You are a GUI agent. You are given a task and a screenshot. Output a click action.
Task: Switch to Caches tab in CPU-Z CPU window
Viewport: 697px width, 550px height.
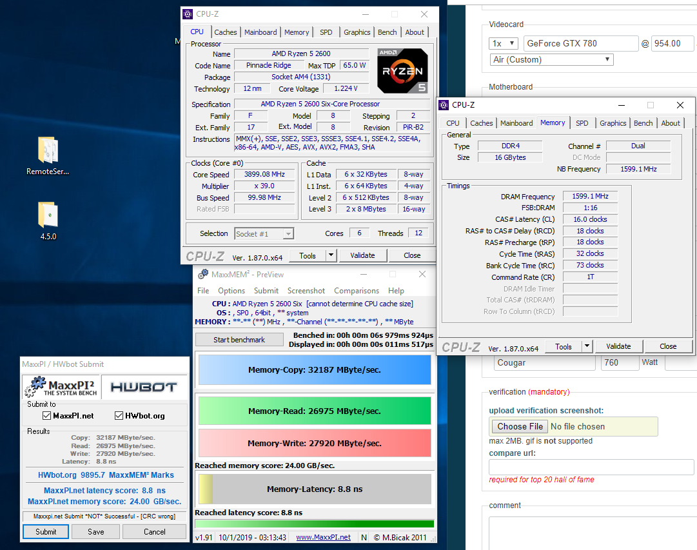226,32
